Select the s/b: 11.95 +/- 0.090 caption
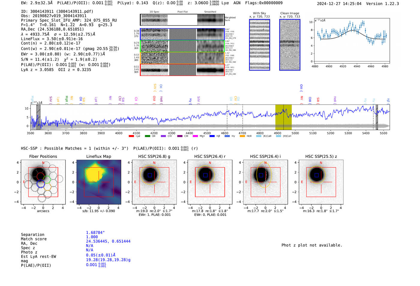The image size is (420, 286). click(x=99, y=211)
